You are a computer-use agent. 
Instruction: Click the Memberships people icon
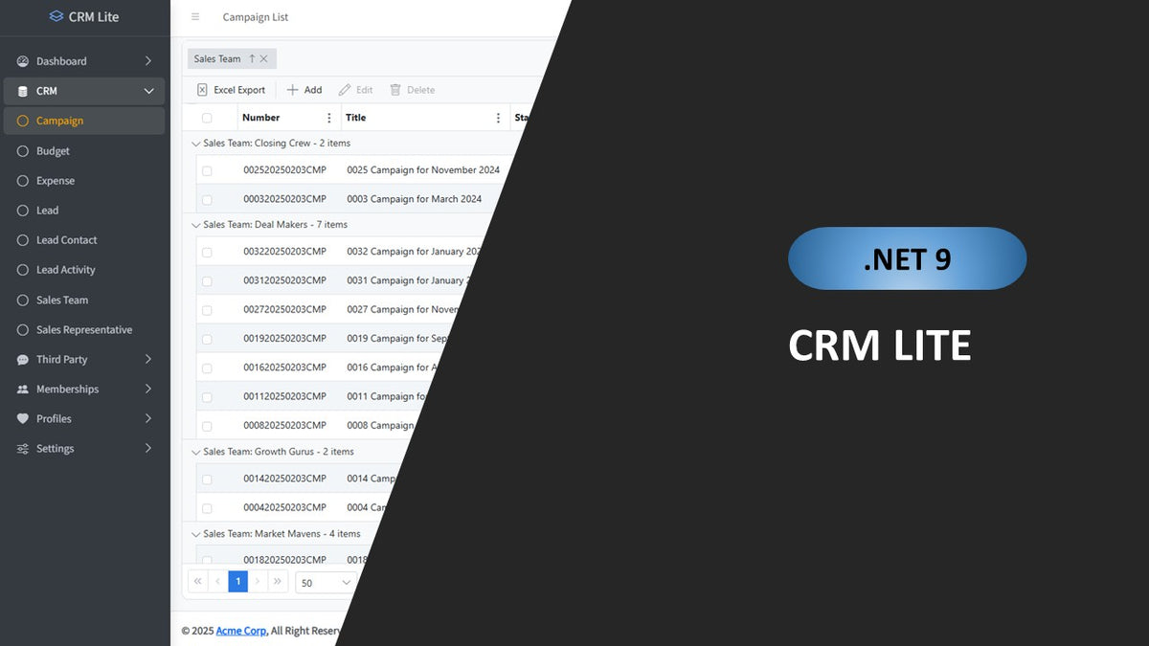21,389
